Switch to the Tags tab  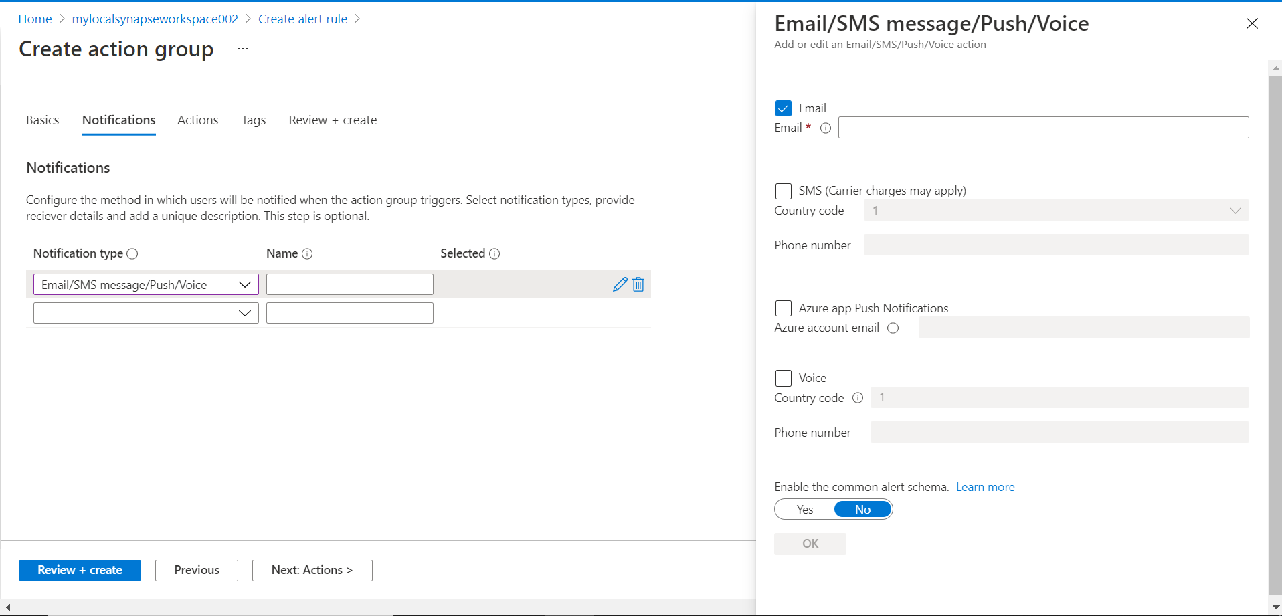[254, 120]
